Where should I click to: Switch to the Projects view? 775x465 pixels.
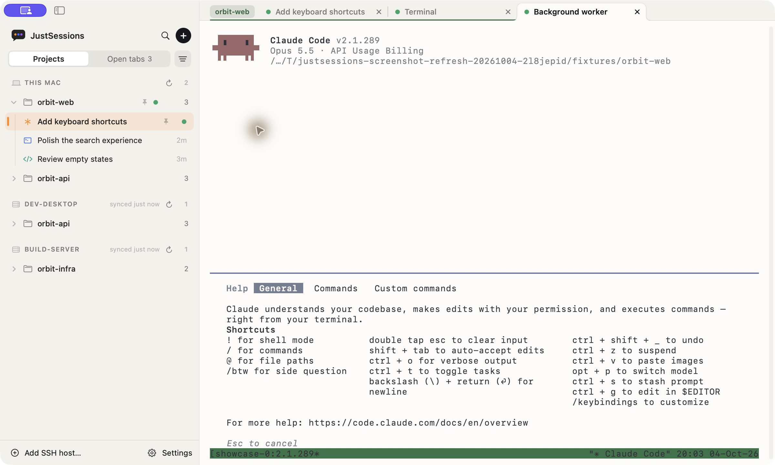click(x=48, y=59)
